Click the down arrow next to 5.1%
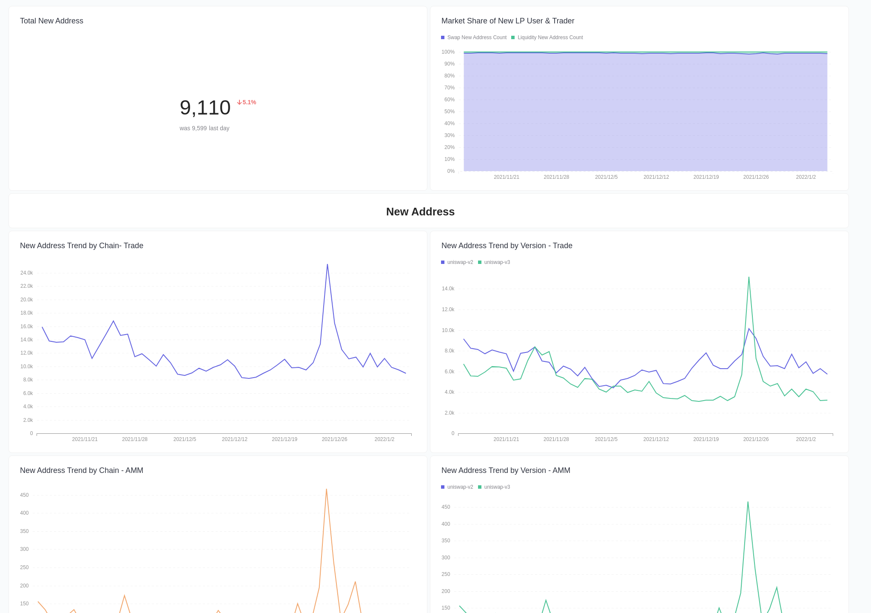The image size is (871, 613). [x=239, y=102]
